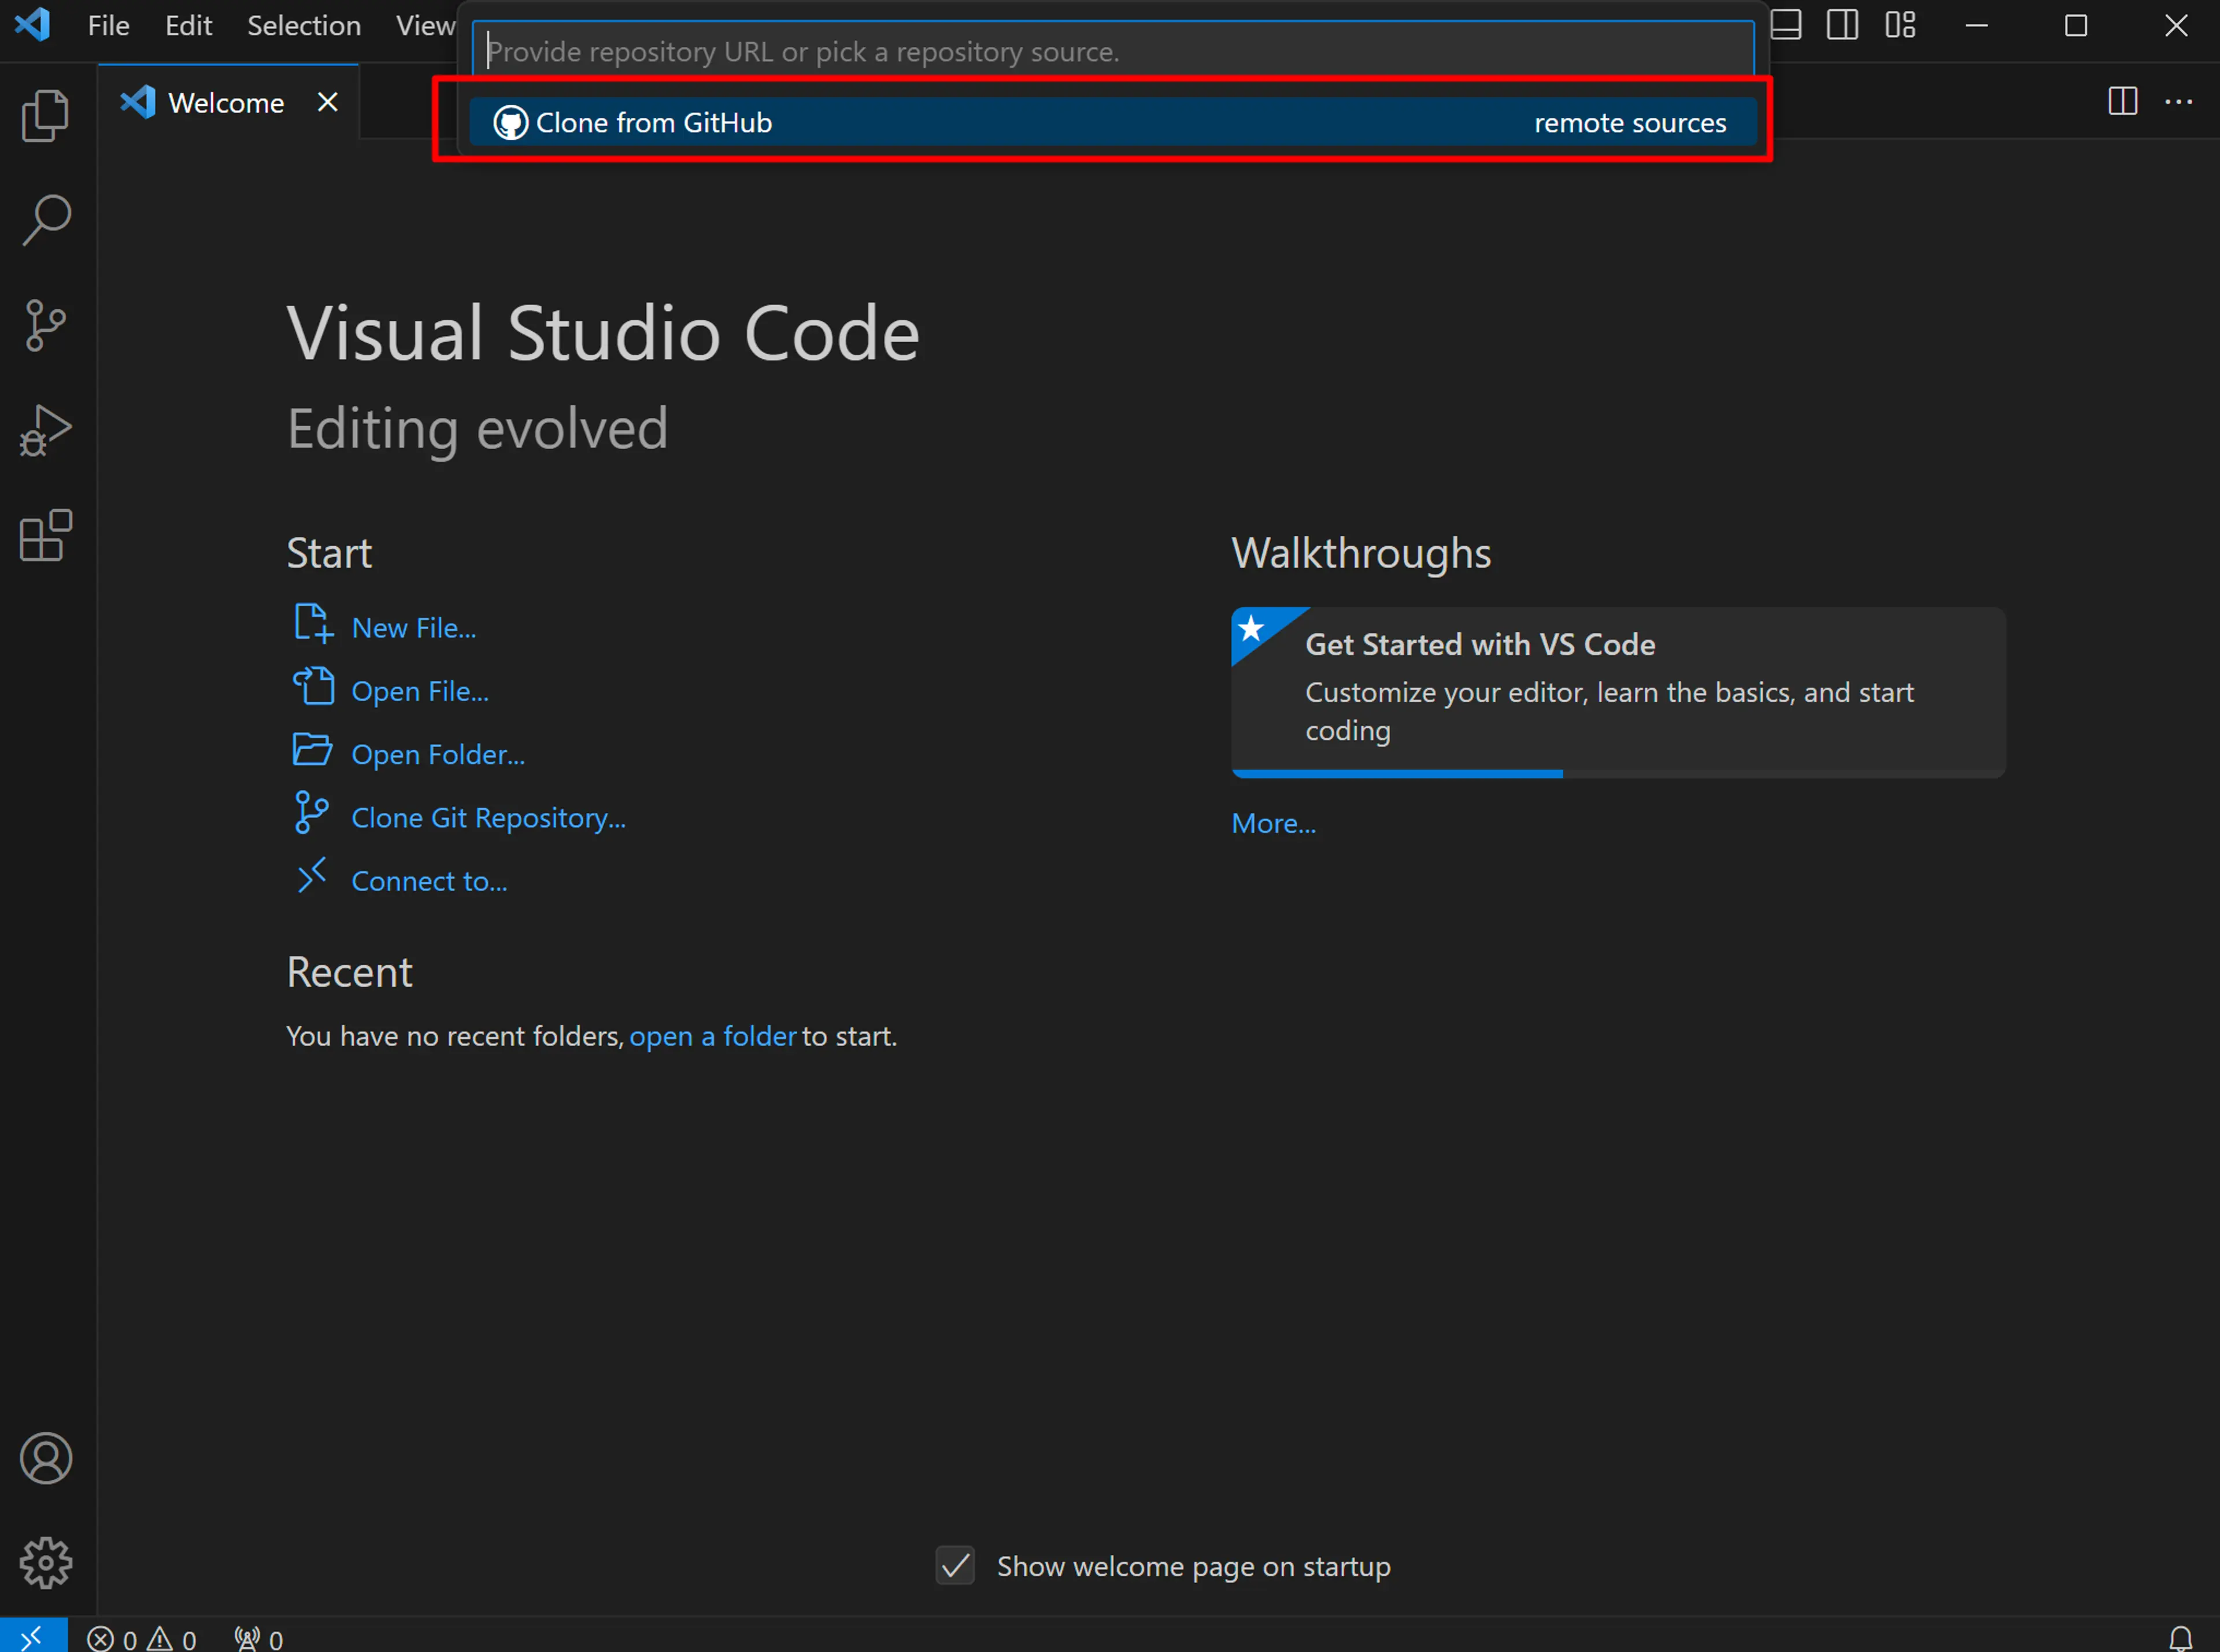Click the New File document icon
The width and height of the screenshot is (2220, 1652).
coord(313,623)
